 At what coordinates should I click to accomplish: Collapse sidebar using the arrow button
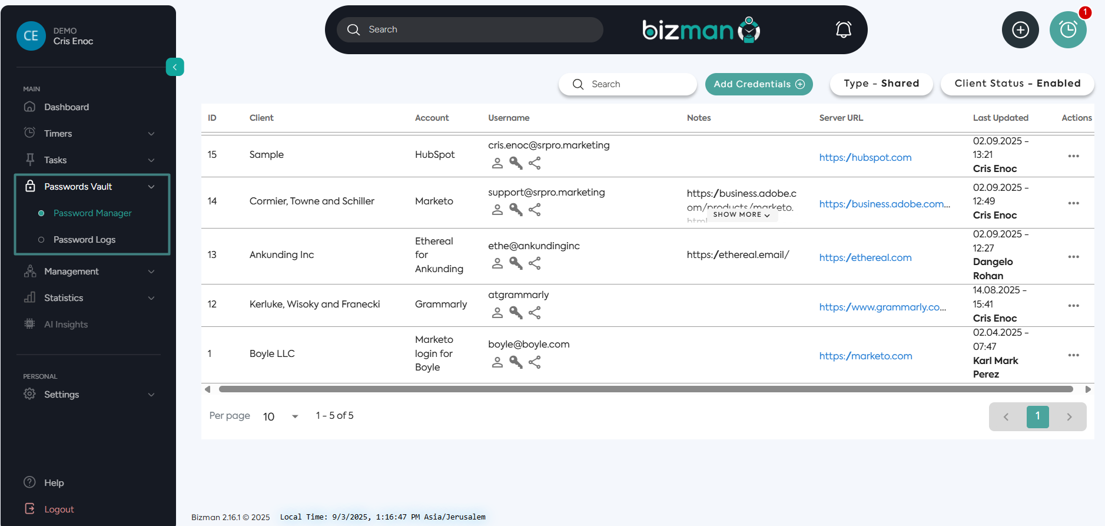point(175,67)
